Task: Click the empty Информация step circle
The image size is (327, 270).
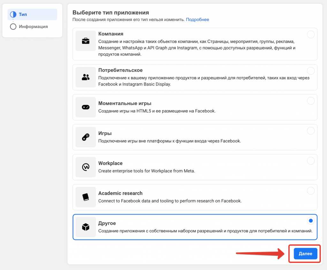Action: pyautogui.click(x=13, y=26)
